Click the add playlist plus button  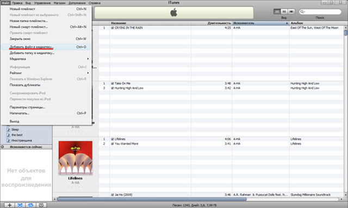coord(10,205)
